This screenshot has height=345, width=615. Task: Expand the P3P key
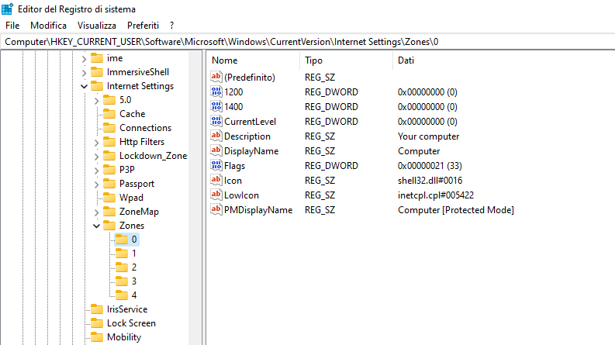tap(96, 170)
